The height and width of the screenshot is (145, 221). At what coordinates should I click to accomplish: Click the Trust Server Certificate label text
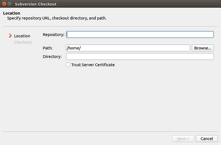[x=93, y=65]
